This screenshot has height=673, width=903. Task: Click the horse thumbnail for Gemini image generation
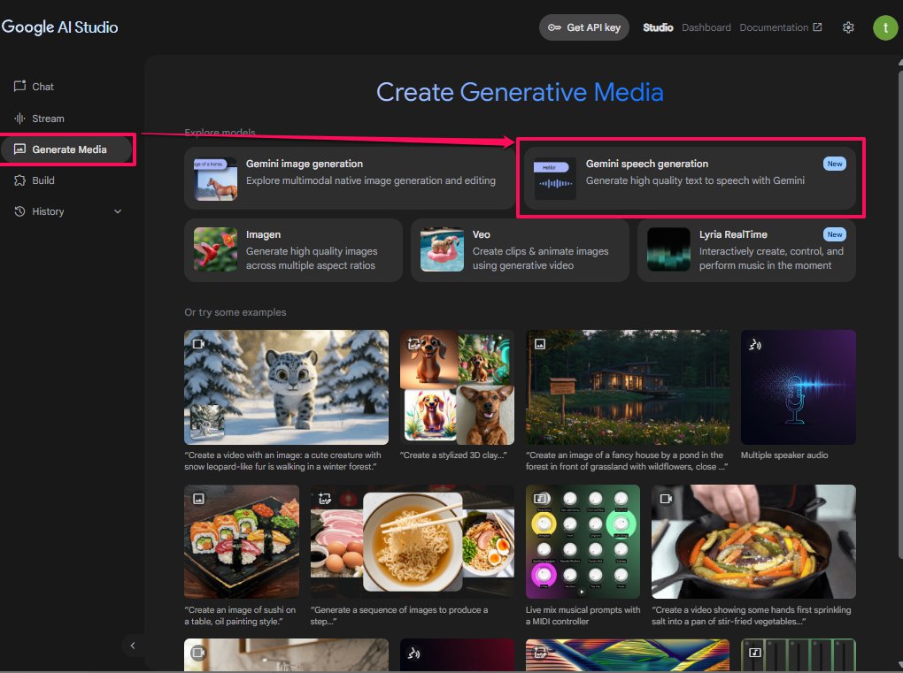click(x=215, y=179)
